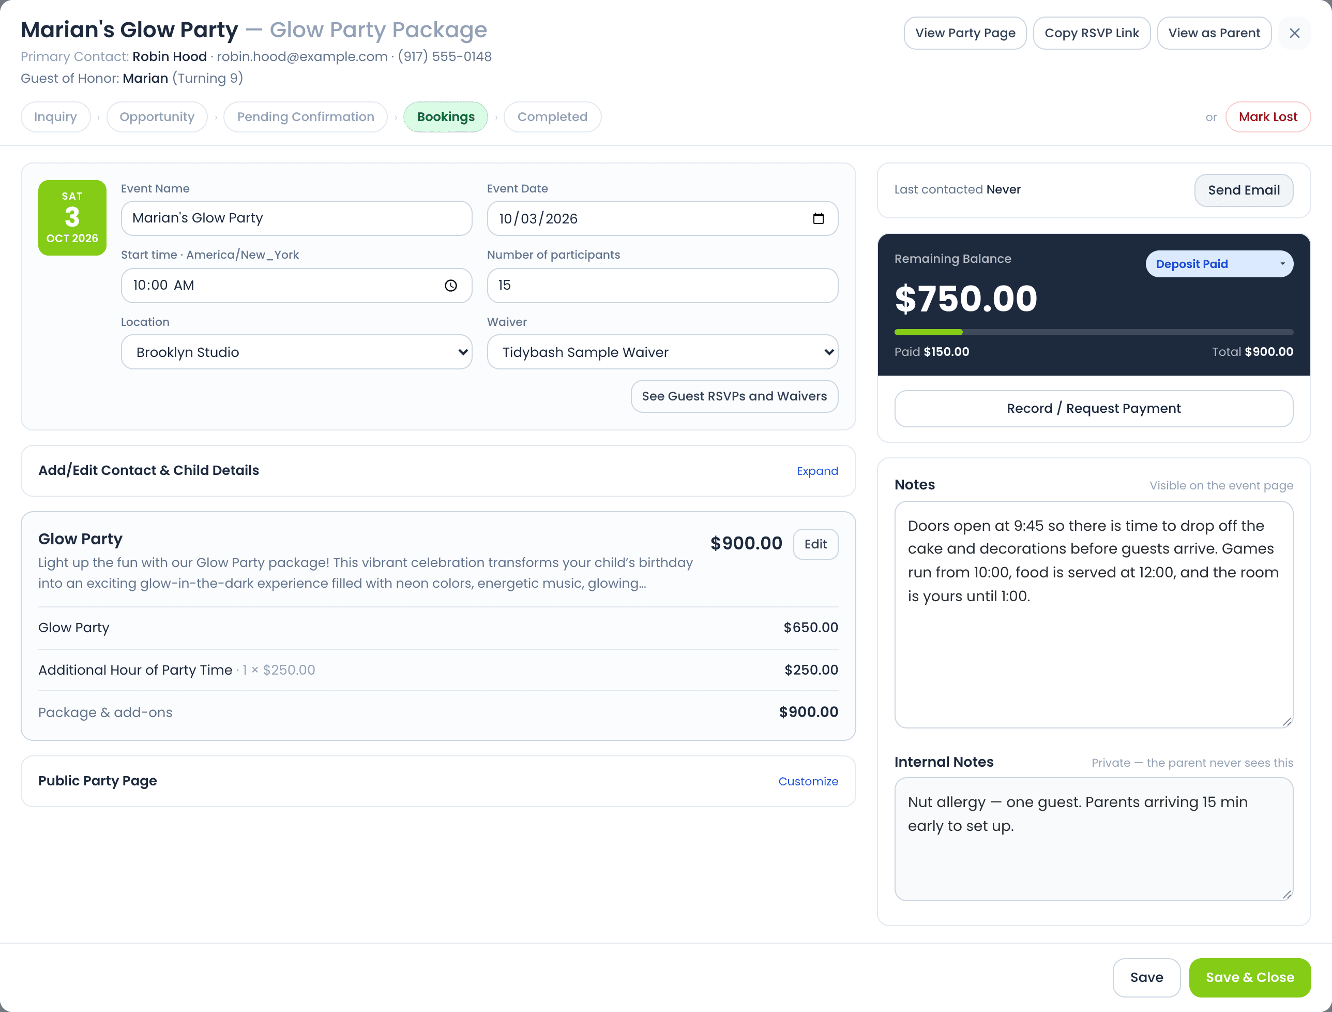The width and height of the screenshot is (1332, 1012).
Task: Open See Guest RSVPs and Waivers
Action: (x=734, y=396)
